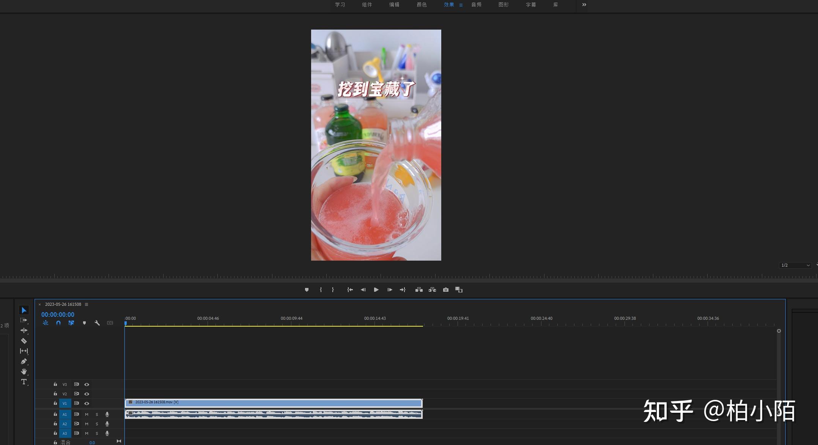The image size is (818, 445).
Task: Select the Track Select Forward tool
Action: tap(24, 320)
